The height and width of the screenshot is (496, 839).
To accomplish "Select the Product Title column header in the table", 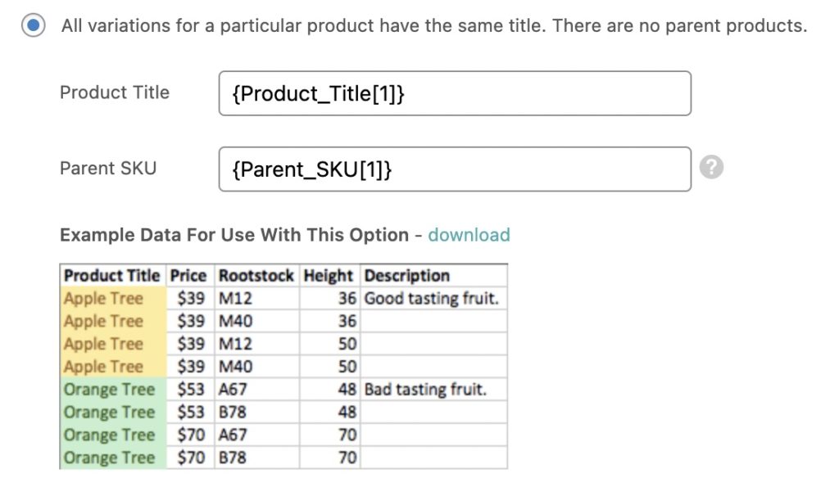I will click(111, 276).
